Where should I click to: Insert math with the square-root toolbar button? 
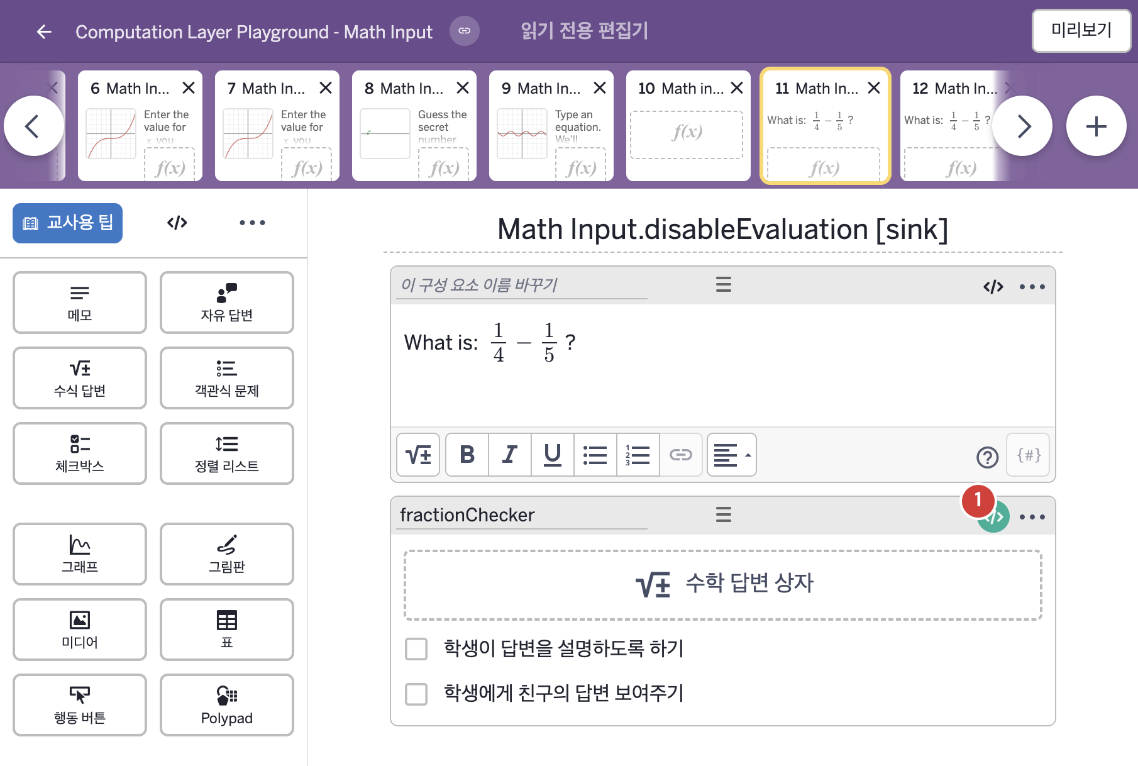(418, 455)
